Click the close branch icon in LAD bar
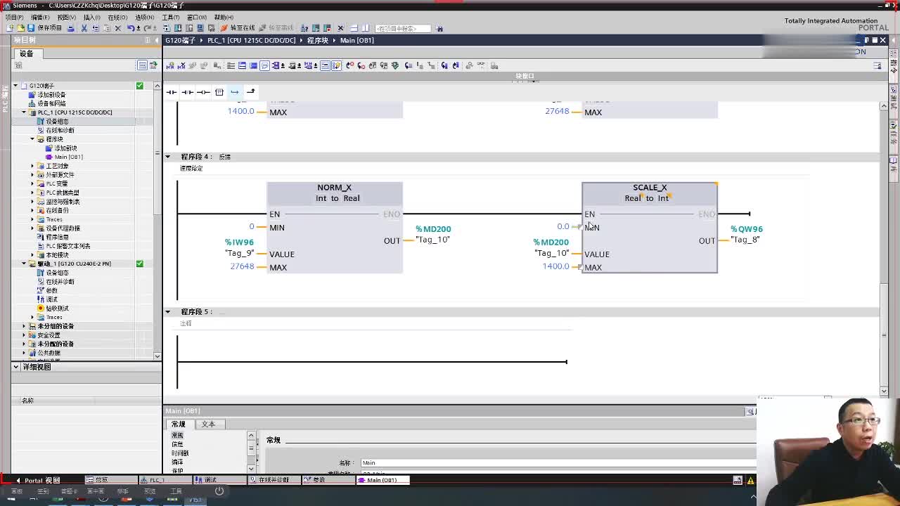 click(250, 92)
